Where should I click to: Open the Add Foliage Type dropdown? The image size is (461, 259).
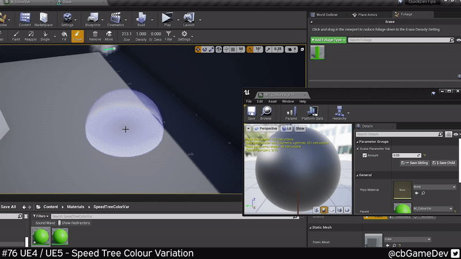(x=328, y=40)
